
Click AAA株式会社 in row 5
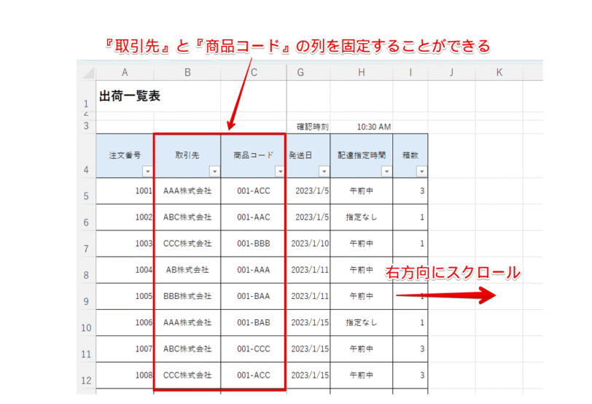point(187,191)
